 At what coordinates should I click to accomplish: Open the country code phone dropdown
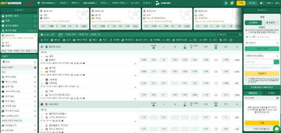pyautogui.click(x=248, y=37)
